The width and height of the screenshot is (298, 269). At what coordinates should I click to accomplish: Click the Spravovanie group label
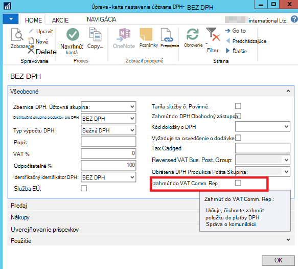point(34,61)
